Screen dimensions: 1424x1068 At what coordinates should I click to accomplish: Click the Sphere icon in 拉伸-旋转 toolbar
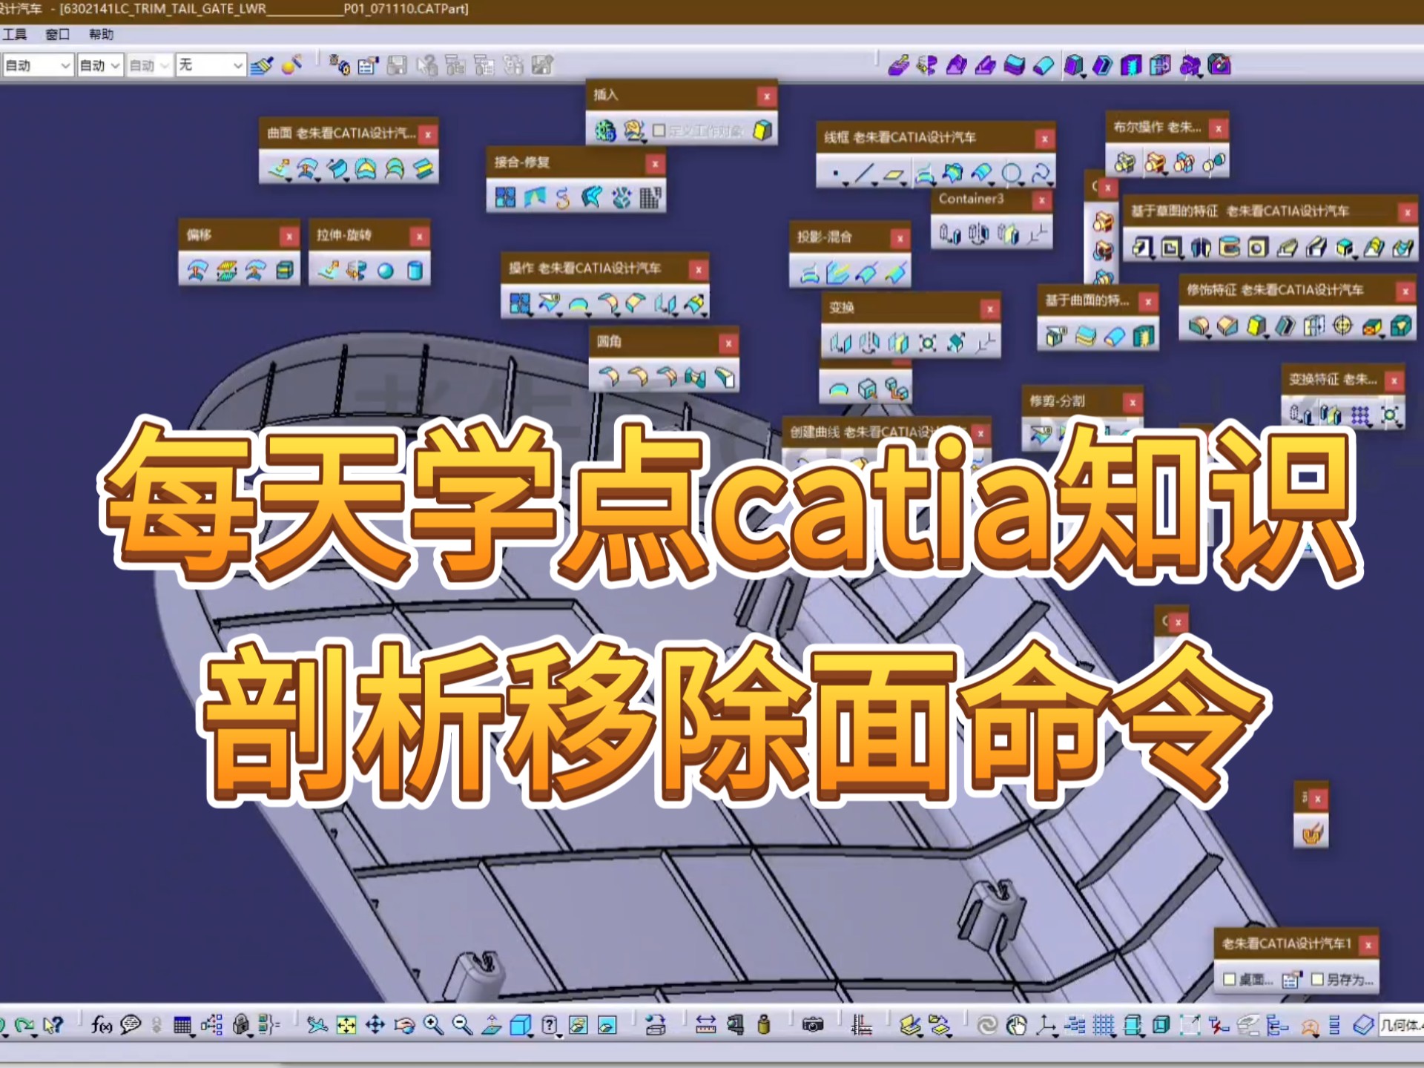[385, 271]
